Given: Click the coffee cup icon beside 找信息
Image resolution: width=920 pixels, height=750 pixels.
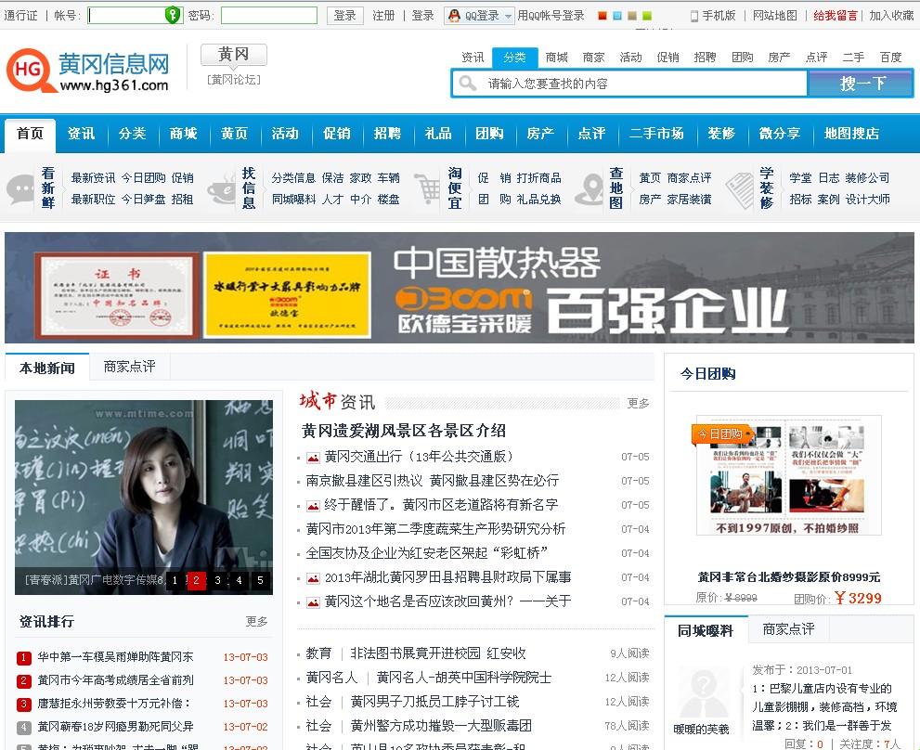Looking at the screenshot, I should point(222,189).
